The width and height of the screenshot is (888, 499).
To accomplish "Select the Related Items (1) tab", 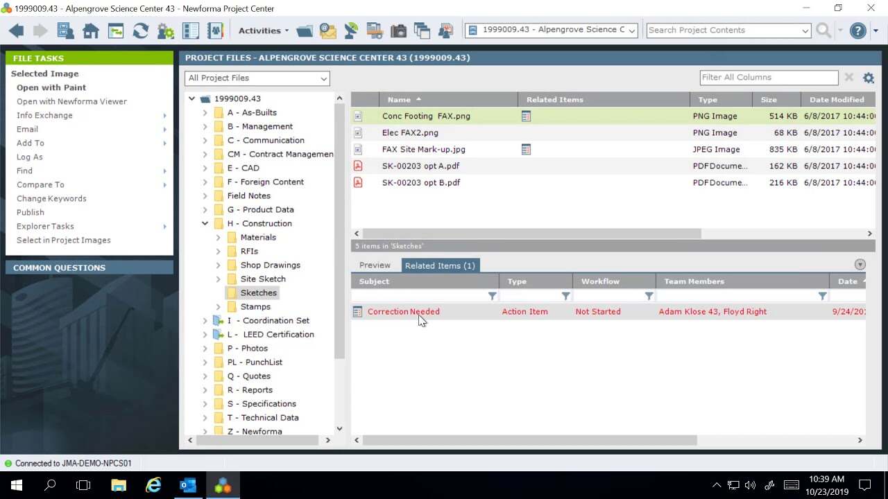I will (440, 265).
